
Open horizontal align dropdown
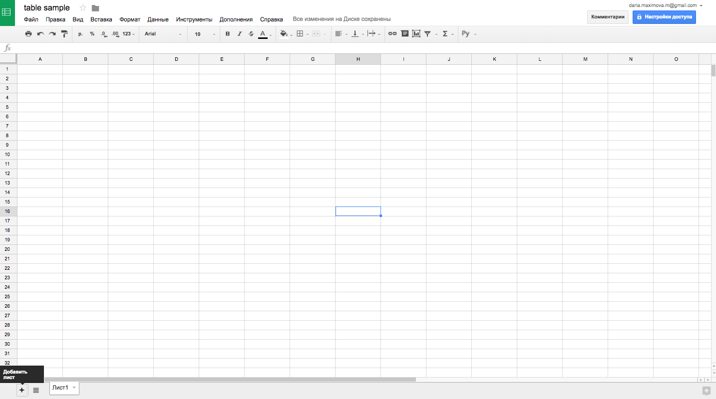(341, 34)
